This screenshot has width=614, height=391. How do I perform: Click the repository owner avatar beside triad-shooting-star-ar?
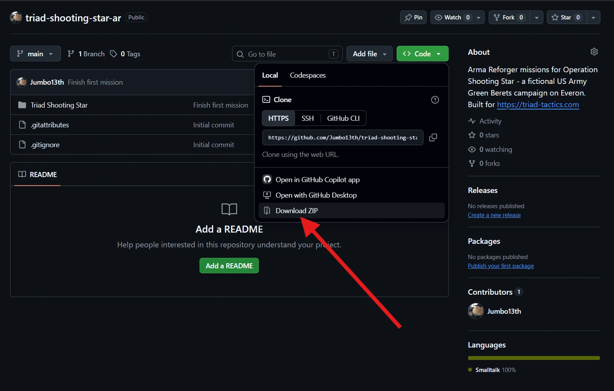(x=16, y=17)
